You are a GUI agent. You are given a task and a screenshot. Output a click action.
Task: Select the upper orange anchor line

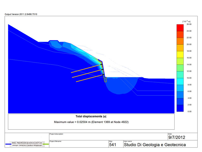tap(86, 69)
